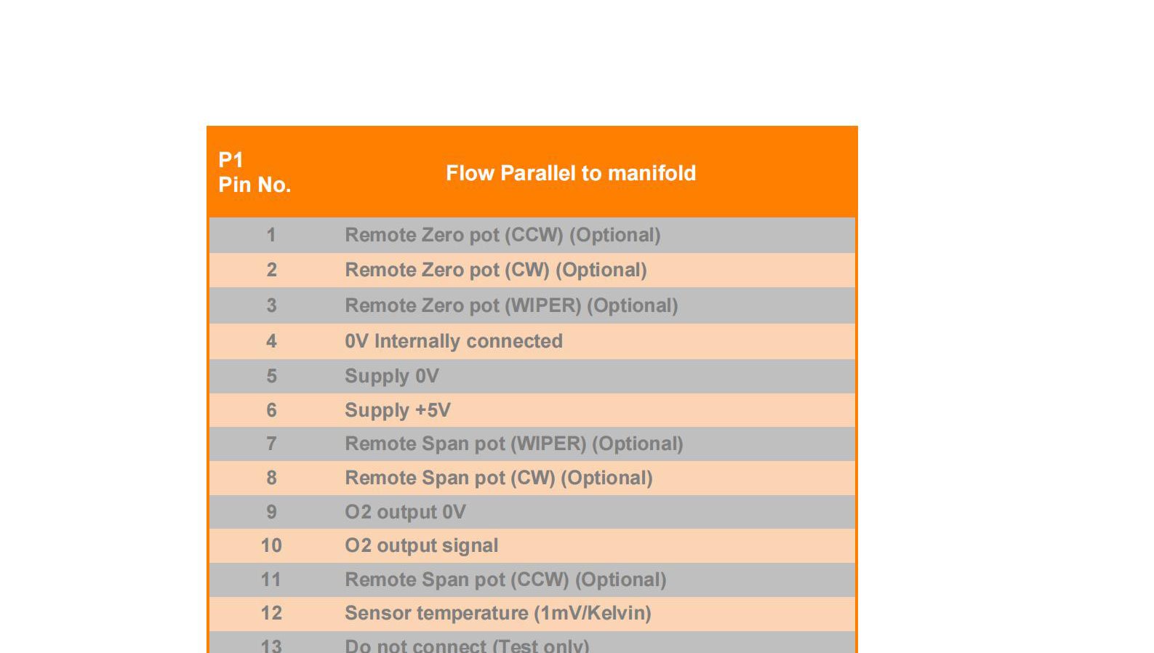
Task: Click the "Remote Span pot (CW) (Optional)" entry
Action: [x=498, y=478]
